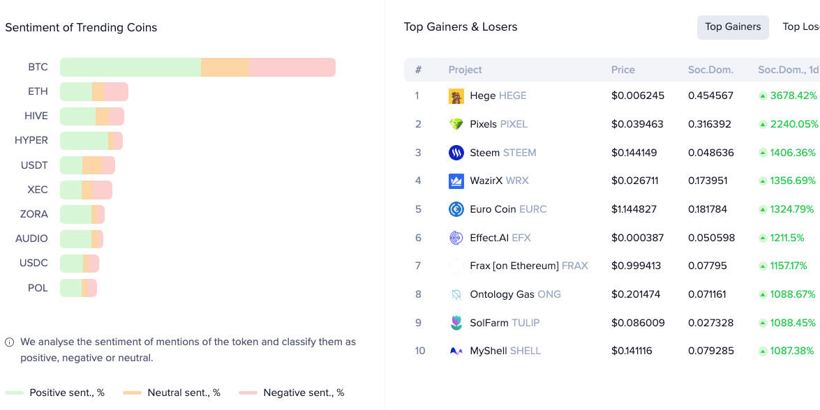Viewport: 820px width, 410px height.
Task: Toggle Neutral sent. legend entry
Action: pyautogui.click(x=172, y=393)
